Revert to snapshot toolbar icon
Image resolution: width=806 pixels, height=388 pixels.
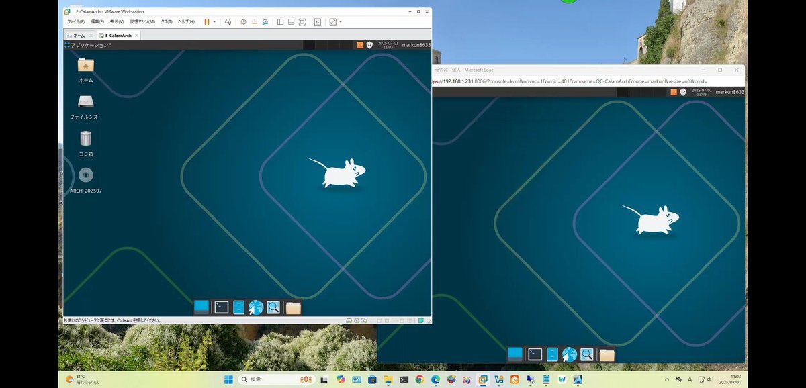point(254,21)
